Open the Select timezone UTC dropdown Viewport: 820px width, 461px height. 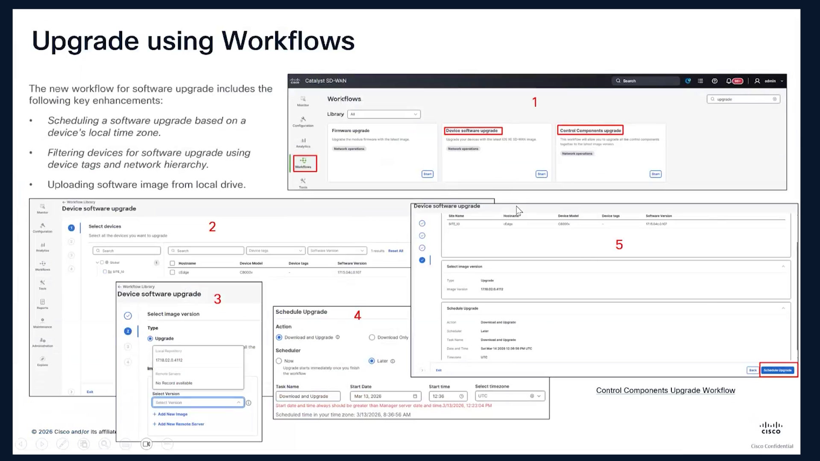[x=510, y=396]
